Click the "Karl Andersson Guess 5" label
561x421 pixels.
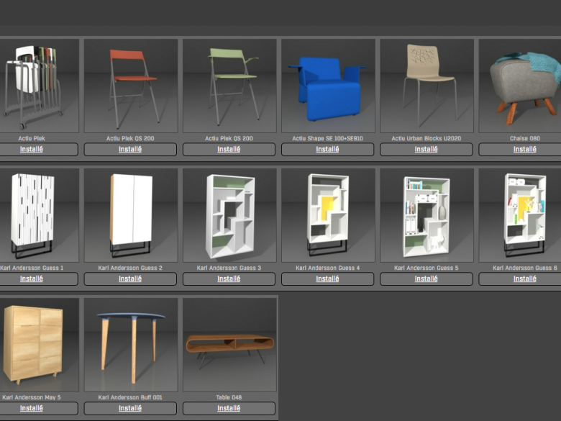(x=426, y=268)
